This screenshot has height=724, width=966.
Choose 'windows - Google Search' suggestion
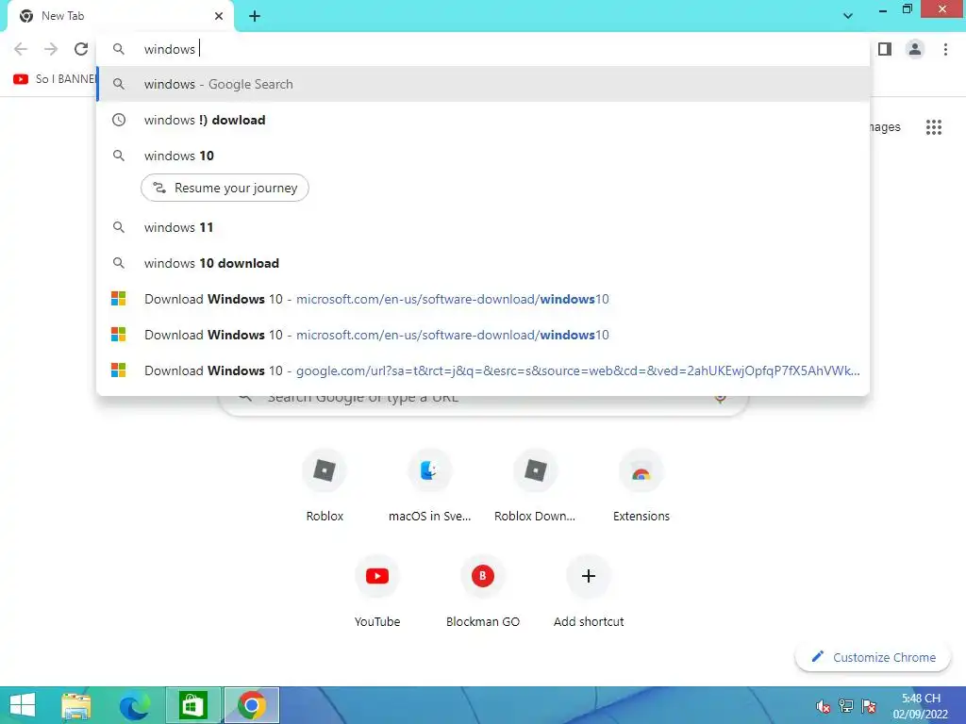(483, 84)
